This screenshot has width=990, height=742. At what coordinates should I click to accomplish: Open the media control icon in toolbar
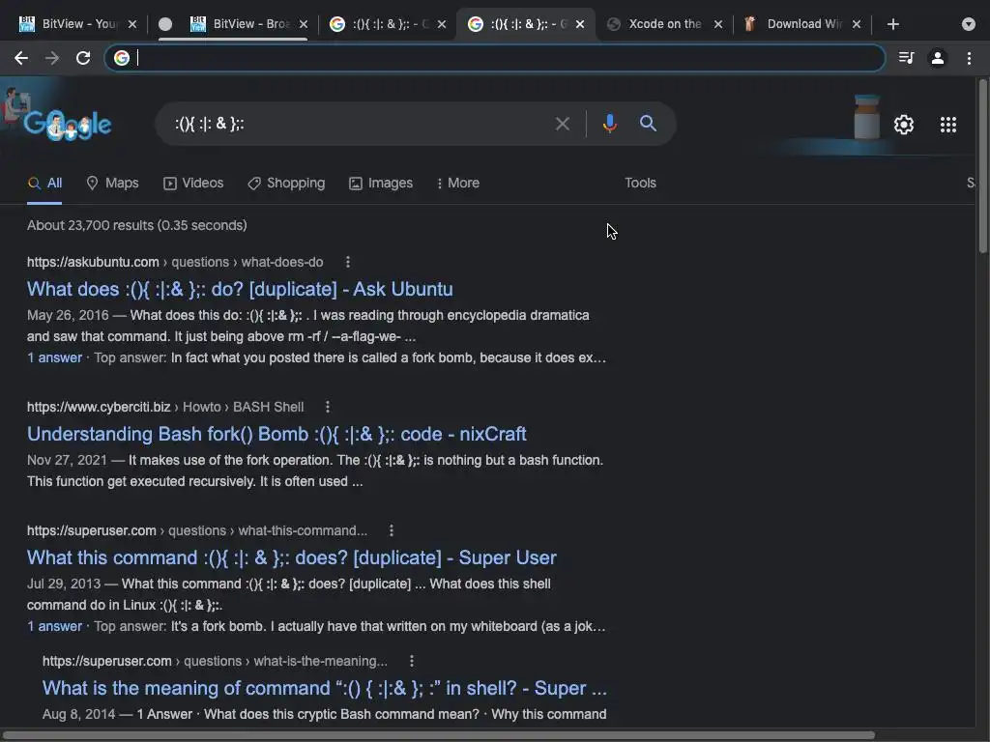click(906, 58)
